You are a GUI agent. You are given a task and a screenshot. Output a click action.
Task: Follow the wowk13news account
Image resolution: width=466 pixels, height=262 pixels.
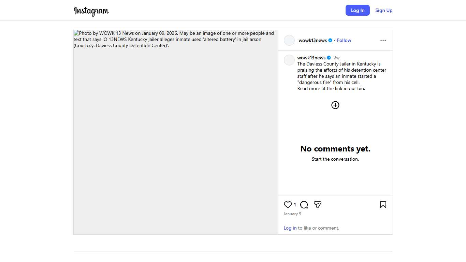click(344, 40)
